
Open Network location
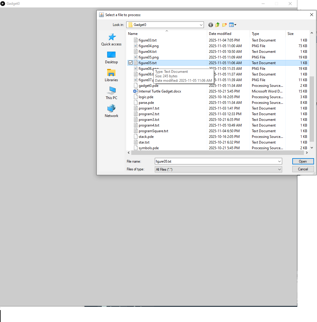tap(111, 111)
